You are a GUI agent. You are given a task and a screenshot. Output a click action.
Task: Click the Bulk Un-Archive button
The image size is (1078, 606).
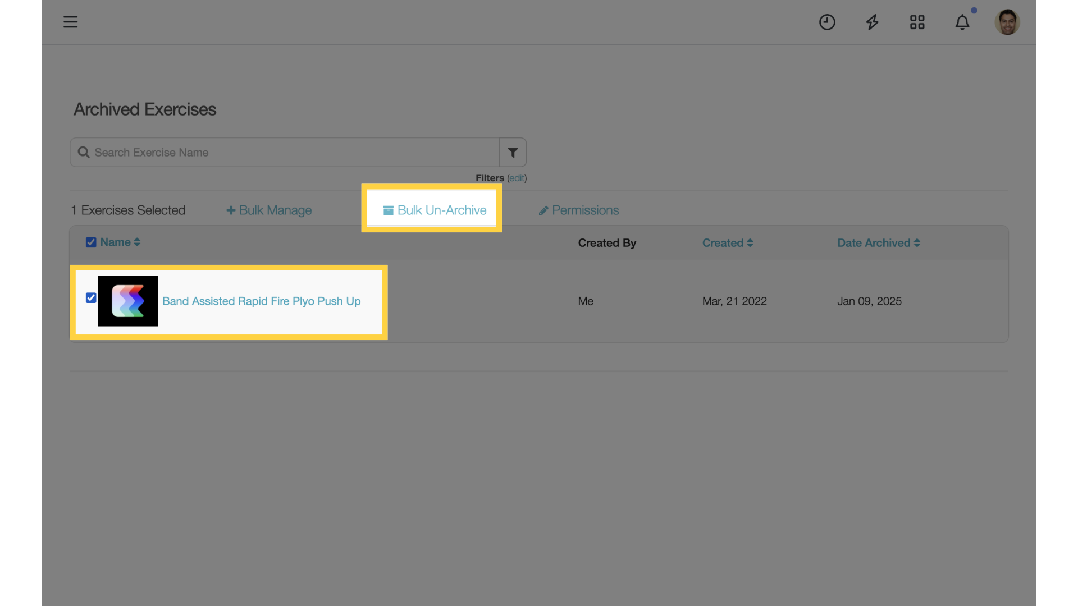432,209
